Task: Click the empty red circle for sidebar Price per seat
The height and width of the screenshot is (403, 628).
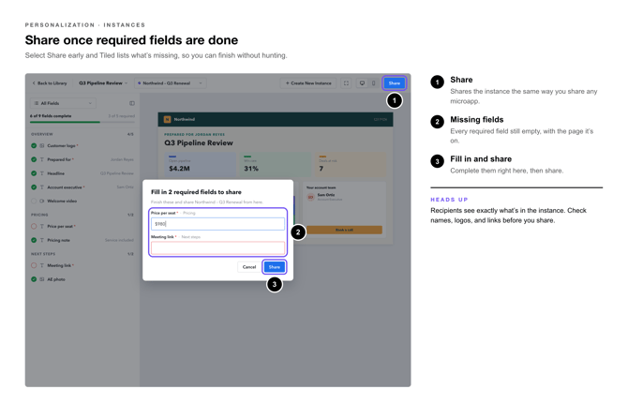Action: point(34,227)
